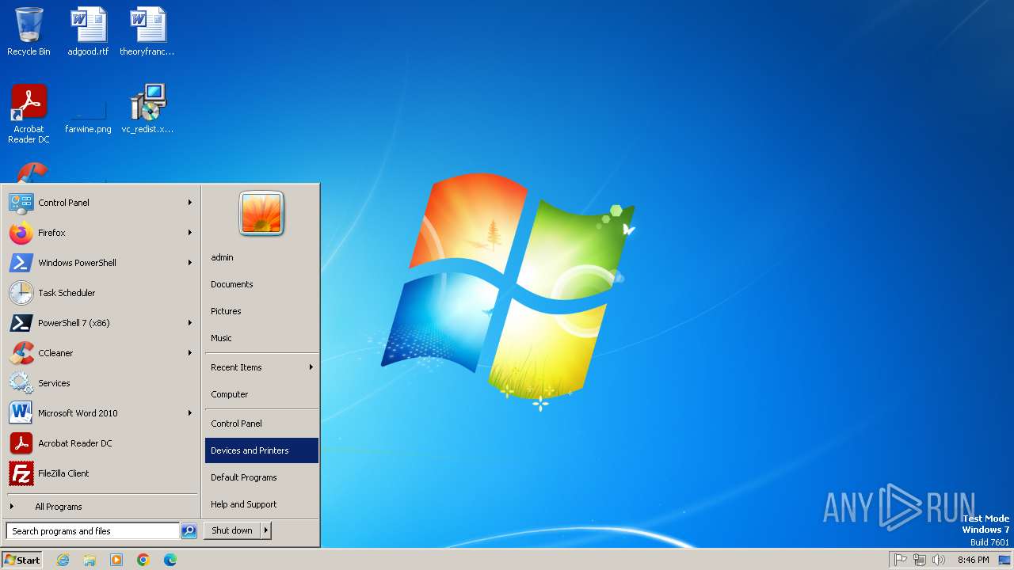1014x570 pixels.
Task: Click the volume speaker tray icon
Action: (939, 560)
